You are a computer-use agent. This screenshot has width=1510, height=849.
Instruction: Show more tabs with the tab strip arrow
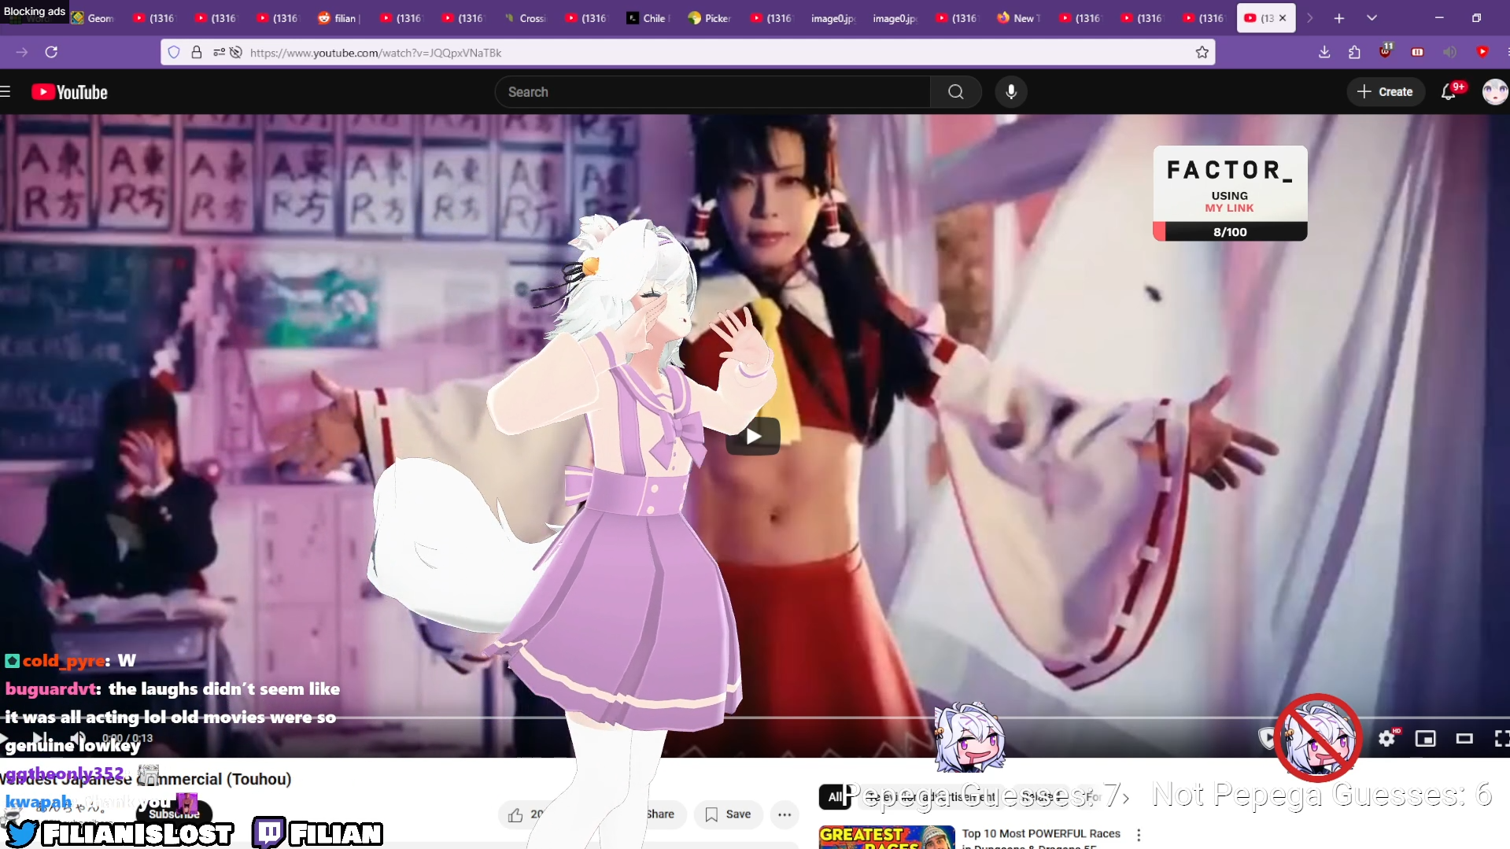pyautogui.click(x=1309, y=18)
